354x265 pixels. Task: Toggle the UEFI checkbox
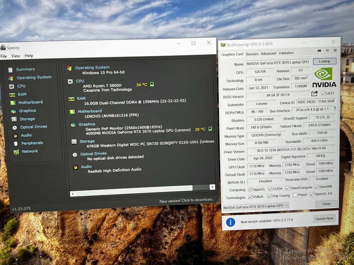point(323,93)
